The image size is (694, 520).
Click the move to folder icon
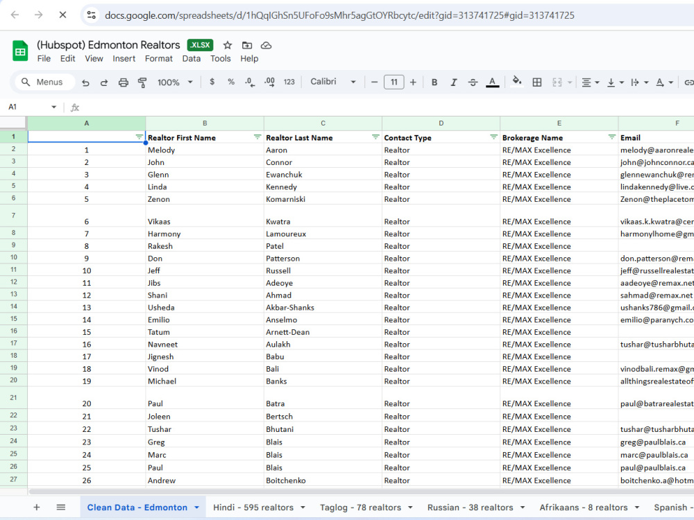coord(247,45)
